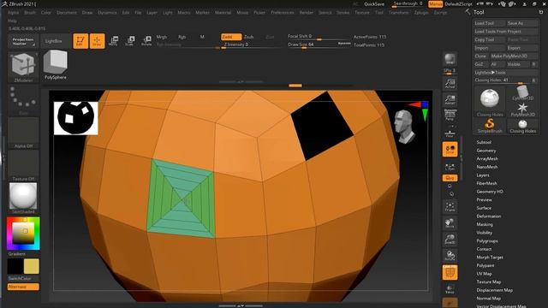Viewport: 548px width, 308px height.
Task: Open the SkinShade material selector
Action: click(23, 198)
